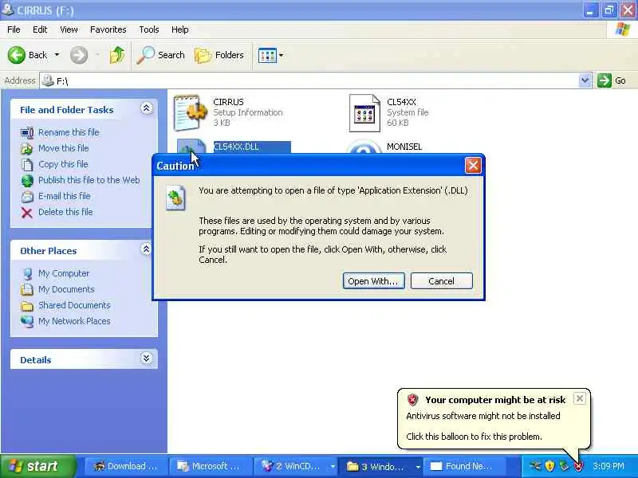Open the Tools menu

(x=149, y=29)
